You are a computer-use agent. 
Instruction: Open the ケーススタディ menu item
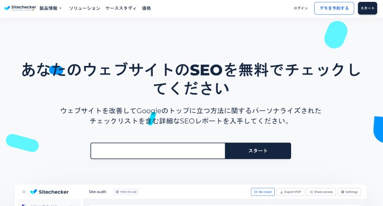coord(121,8)
